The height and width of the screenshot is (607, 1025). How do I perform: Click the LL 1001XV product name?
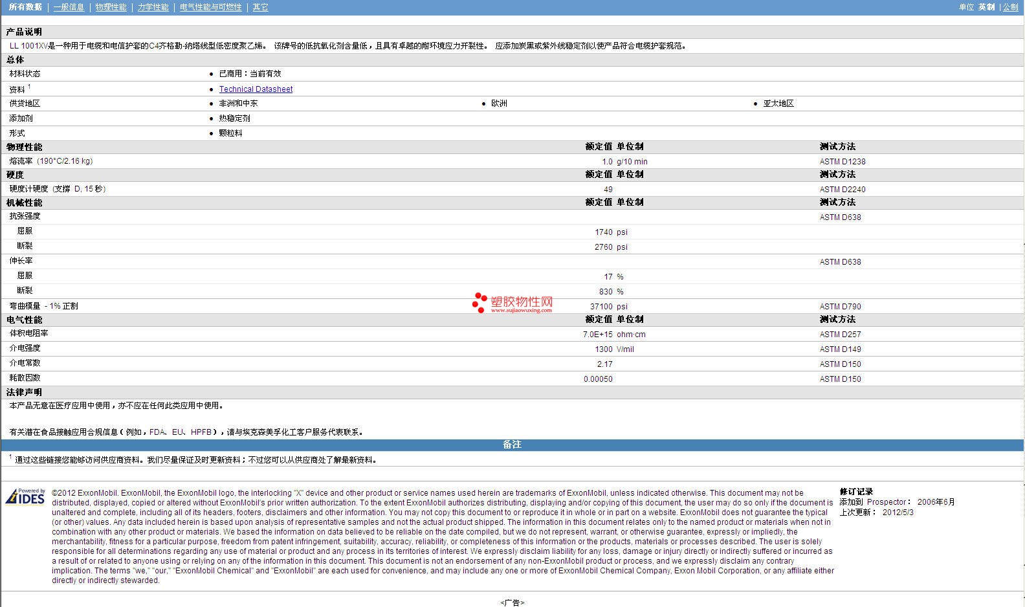point(28,46)
